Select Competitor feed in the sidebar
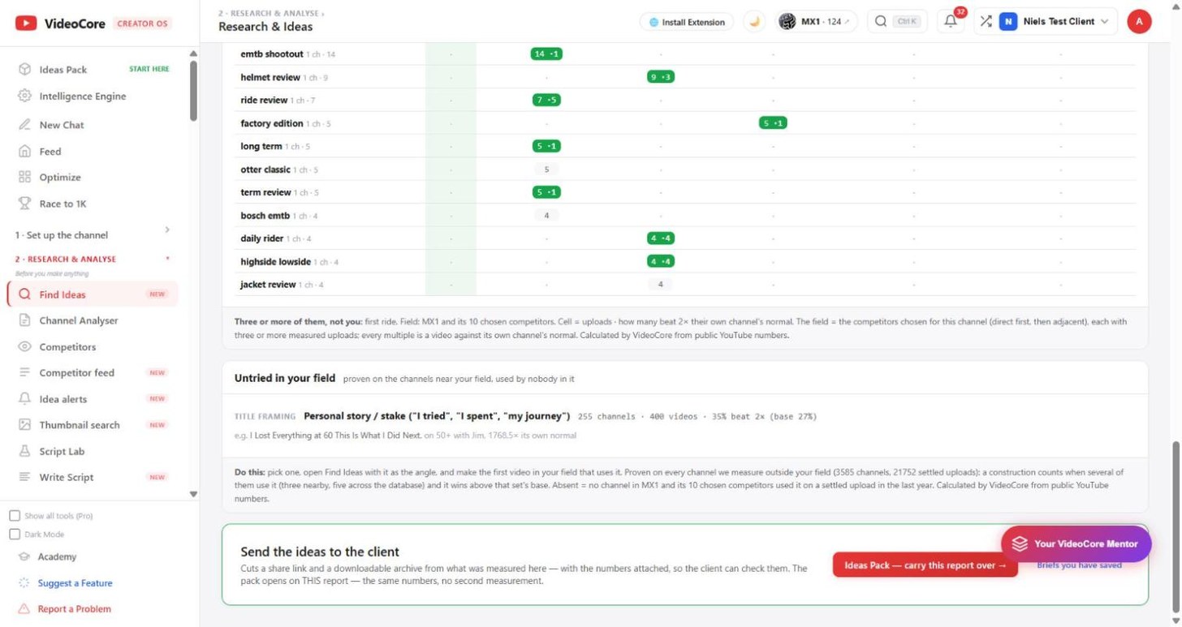 point(77,373)
